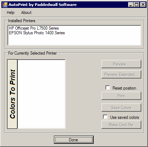Close the AutoPrint window
The image size is (148, 147).
pos(143,5)
